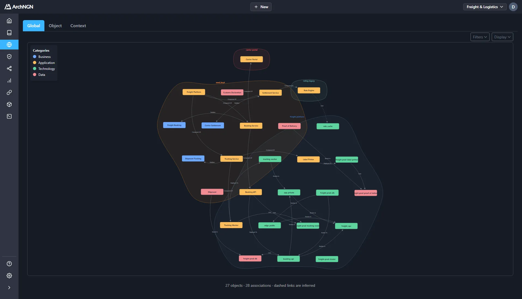522x299 pixels.
Task: Select the Proof of Delivery node
Action: pyautogui.click(x=289, y=126)
